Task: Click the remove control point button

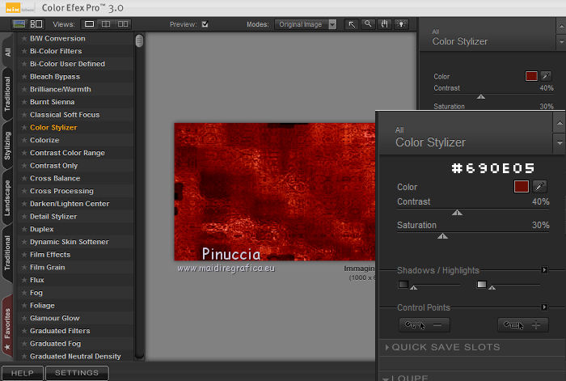Action: pyautogui.click(x=424, y=325)
